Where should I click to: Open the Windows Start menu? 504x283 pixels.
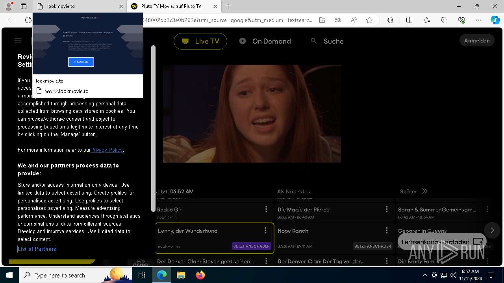tap(9, 275)
